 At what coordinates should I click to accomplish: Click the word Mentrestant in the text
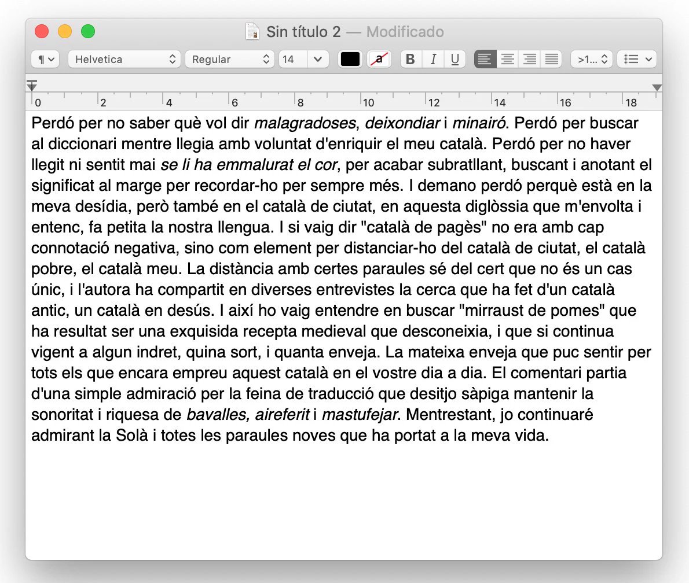(x=448, y=415)
